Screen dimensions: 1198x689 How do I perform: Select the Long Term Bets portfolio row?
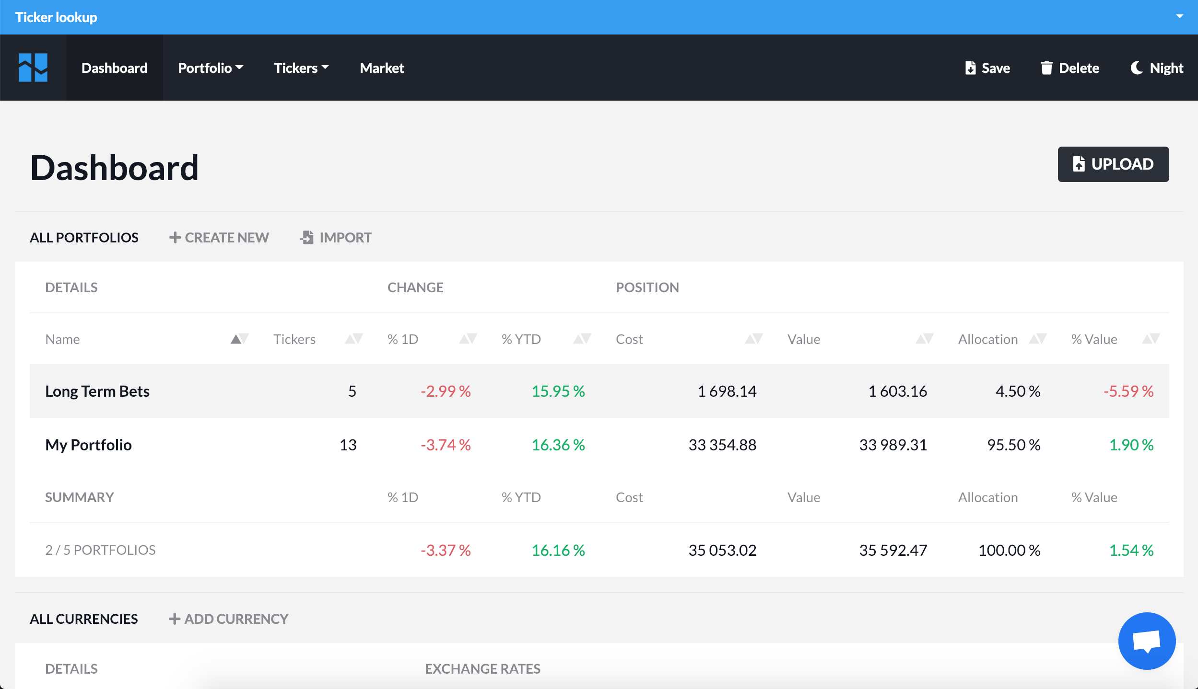[x=97, y=390]
